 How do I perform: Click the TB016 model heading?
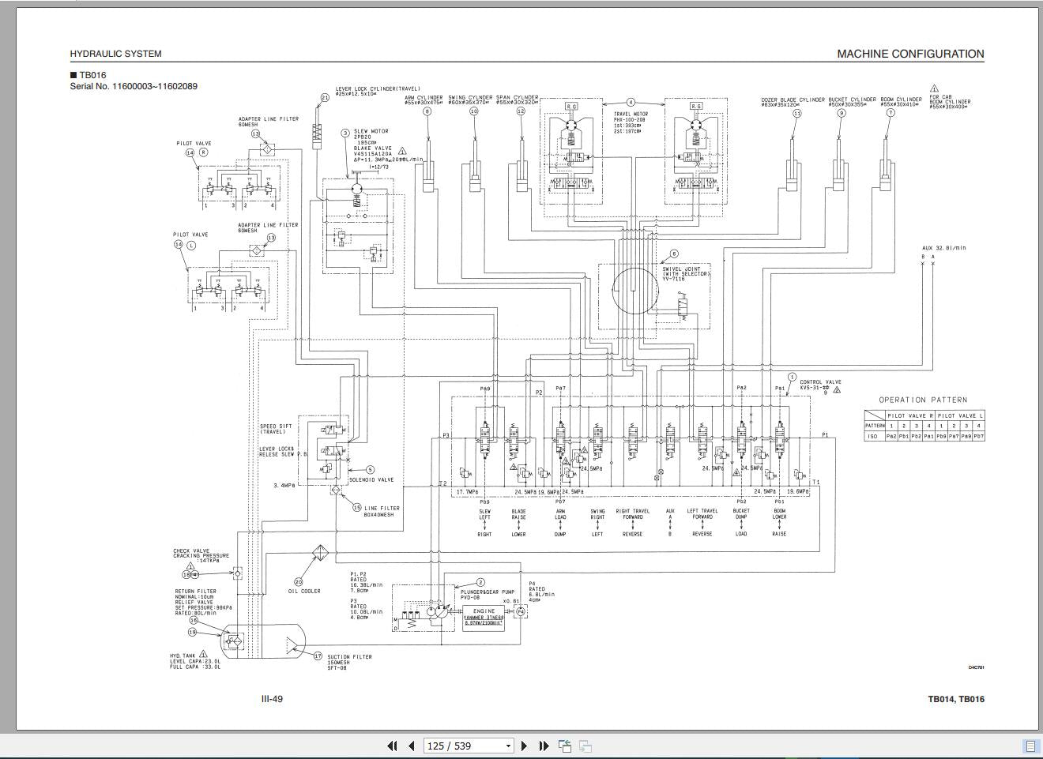click(92, 75)
